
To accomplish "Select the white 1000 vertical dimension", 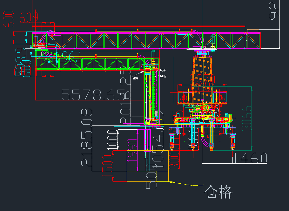I will (112, 139).
